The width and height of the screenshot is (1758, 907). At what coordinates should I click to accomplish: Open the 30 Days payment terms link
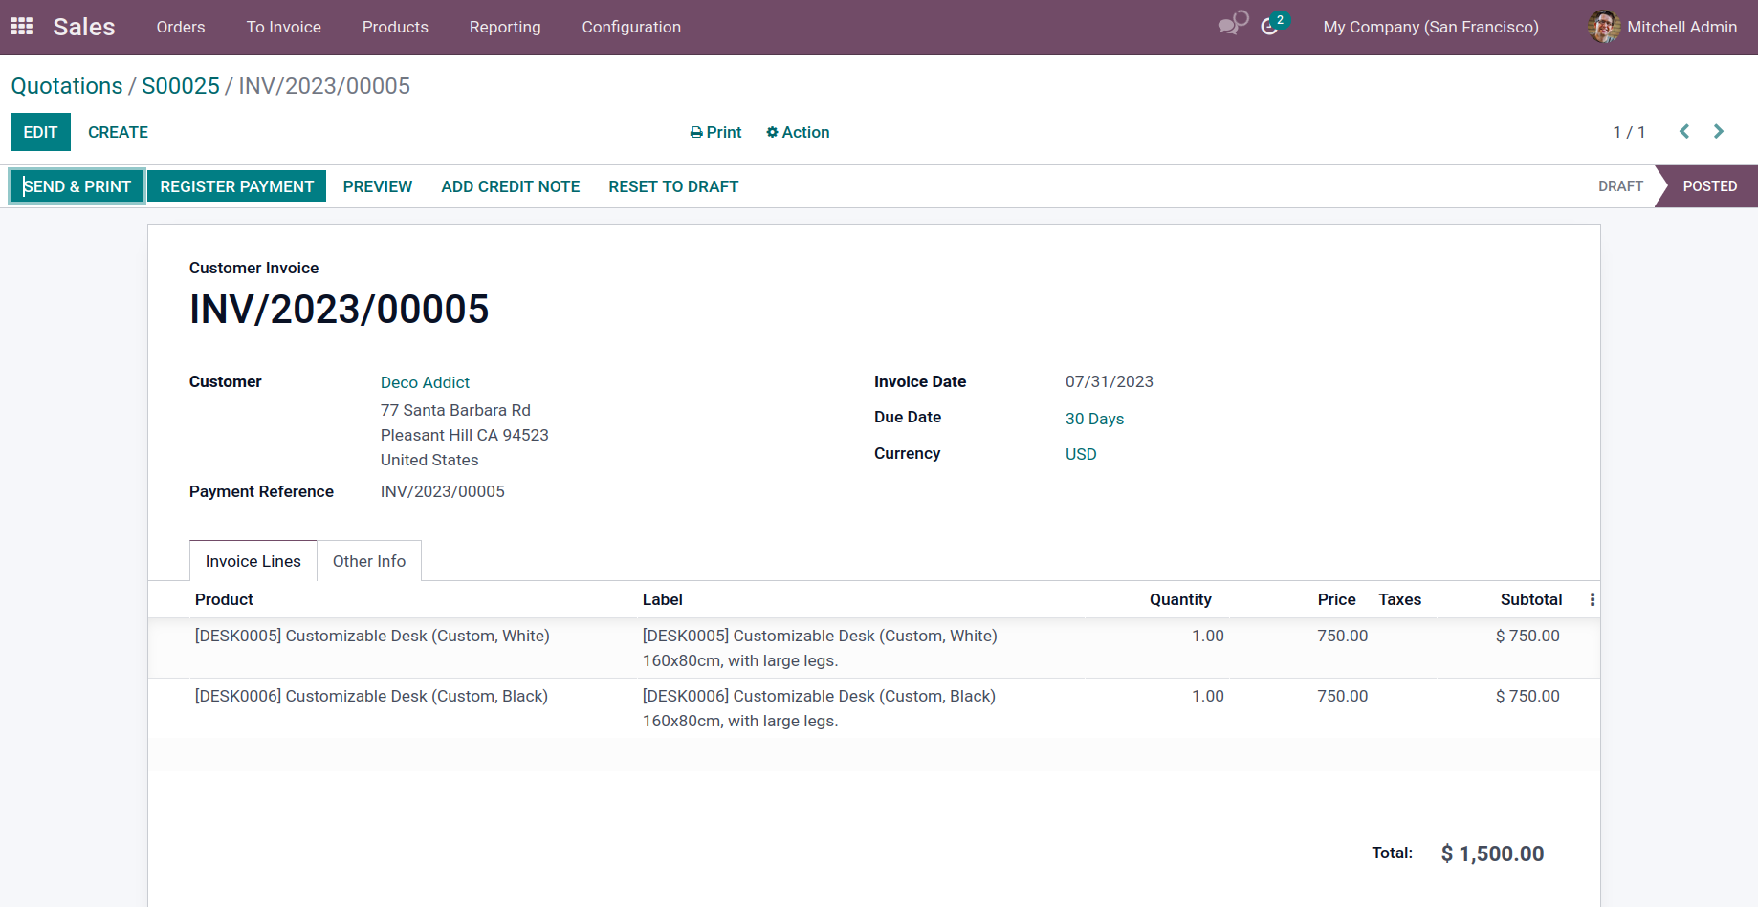click(x=1094, y=419)
